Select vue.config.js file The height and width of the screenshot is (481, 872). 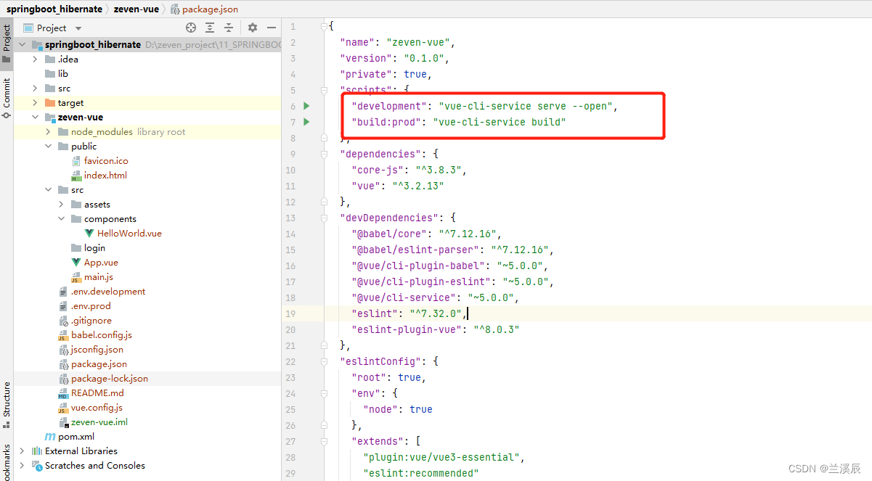click(x=91, y=407)
